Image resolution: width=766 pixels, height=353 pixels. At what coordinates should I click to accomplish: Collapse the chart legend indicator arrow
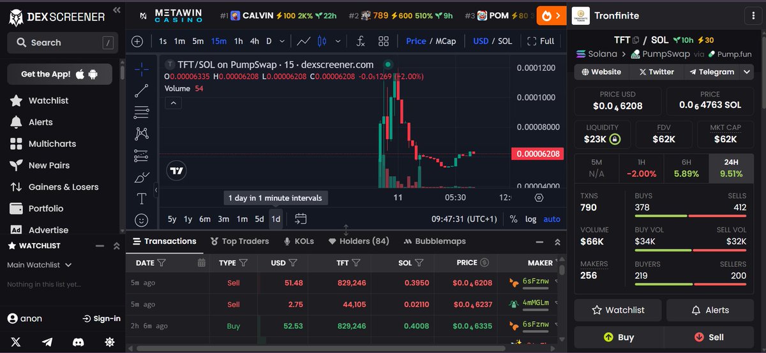[173, 102]
